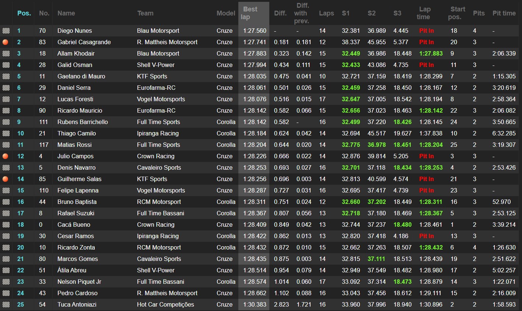Viewport: 522px width, 311px height.
Task: Click the checkered flag icon for Matias Rossi
Action: pyautogui.click(x=6, y=145)
